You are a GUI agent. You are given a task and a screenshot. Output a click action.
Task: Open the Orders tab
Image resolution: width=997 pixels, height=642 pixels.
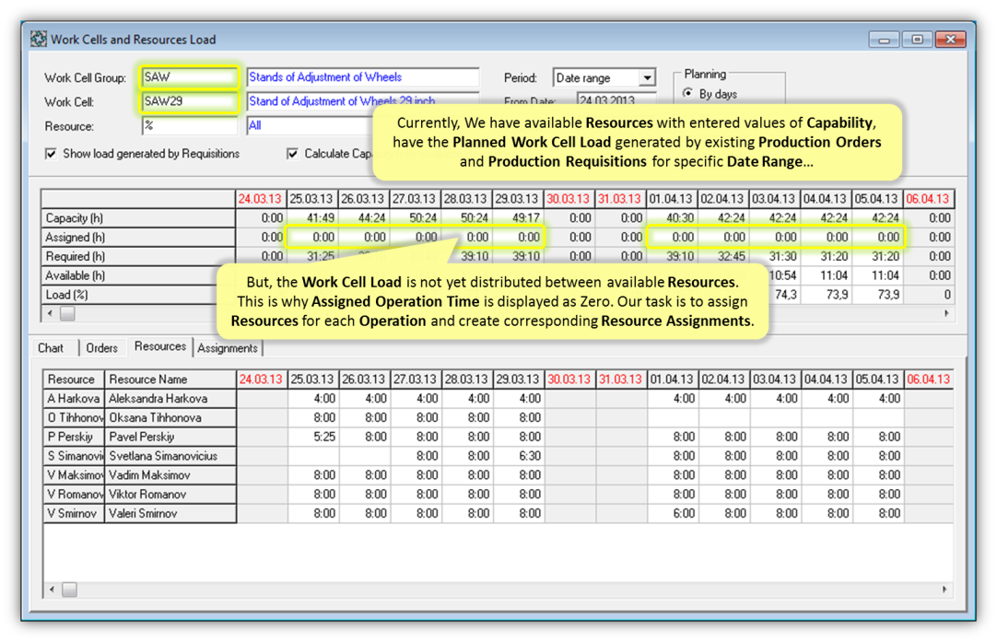(x=101, y=347)
